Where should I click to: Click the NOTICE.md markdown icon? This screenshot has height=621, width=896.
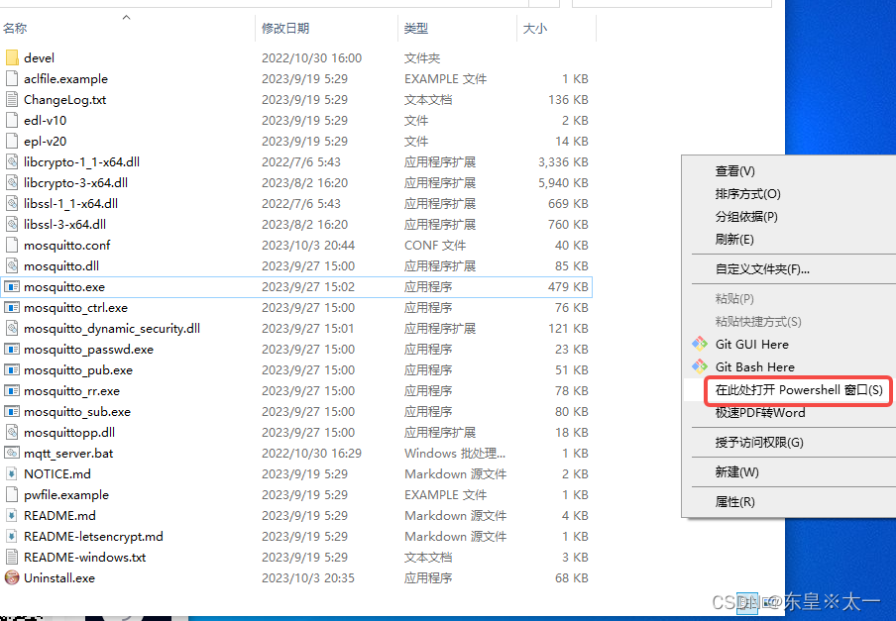12,473
